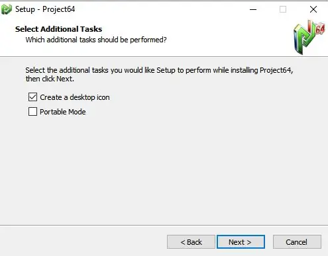Image resolution: width=328 pixels, height=256 pixels.
Task: Go back with the < Back button
Action: click(191, 242)
